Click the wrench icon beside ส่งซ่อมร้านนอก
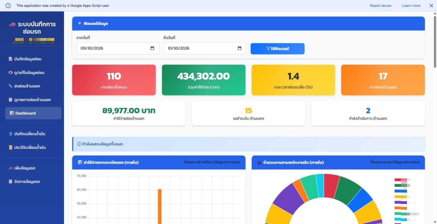The height and width of the screenshot is (224, 437). [x=11, y=86]
